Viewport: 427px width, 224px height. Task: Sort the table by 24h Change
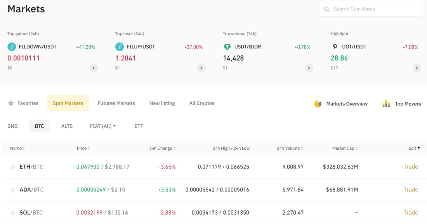(162, 148)
